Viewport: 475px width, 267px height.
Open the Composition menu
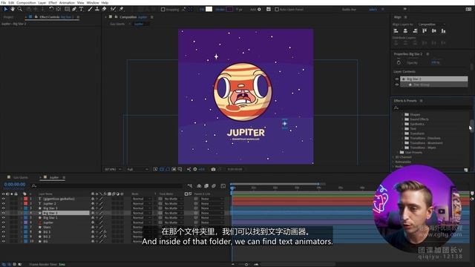coord(26,2)
